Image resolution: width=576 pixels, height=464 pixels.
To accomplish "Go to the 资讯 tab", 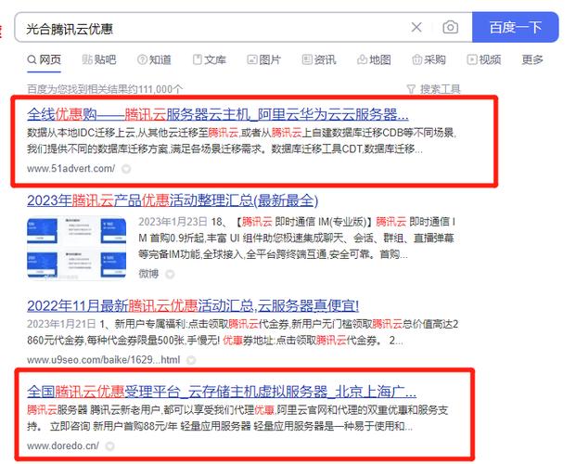I will [319, 59].
